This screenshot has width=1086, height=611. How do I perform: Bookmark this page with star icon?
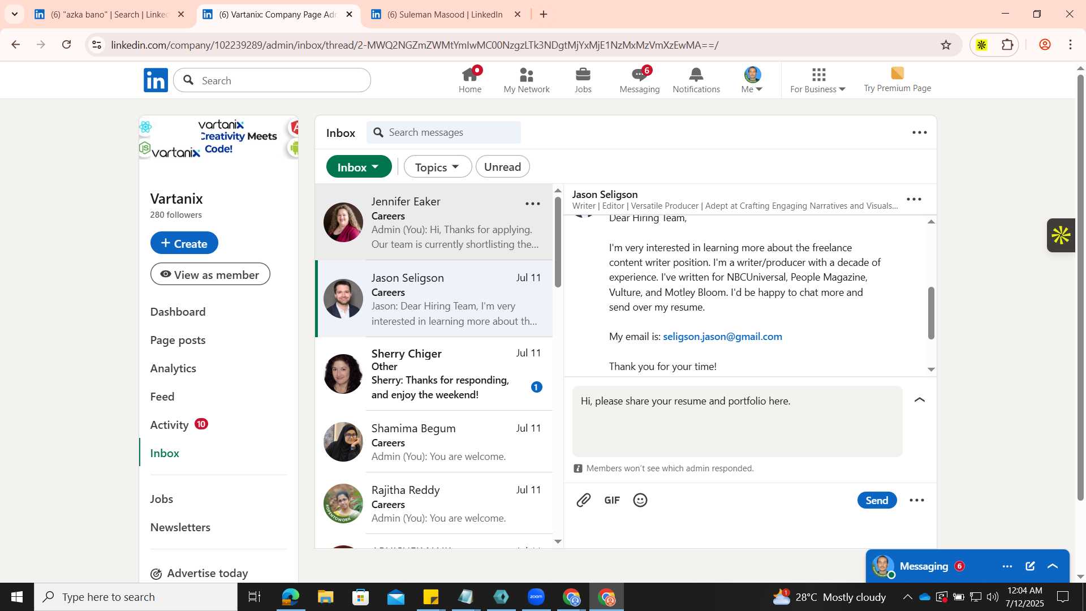click(946, 45)
